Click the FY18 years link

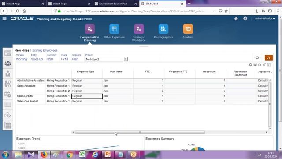click(x=64, y=59)
